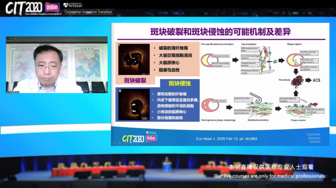Click the Eur Heart J. citation text

coord(227,139)
